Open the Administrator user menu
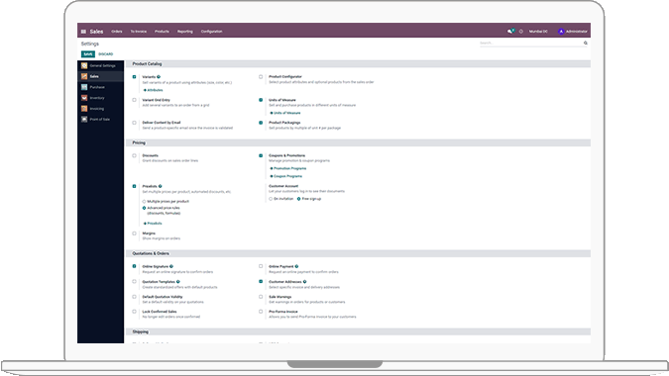This screenshot has width=669, height=376. tap(573, 32)
